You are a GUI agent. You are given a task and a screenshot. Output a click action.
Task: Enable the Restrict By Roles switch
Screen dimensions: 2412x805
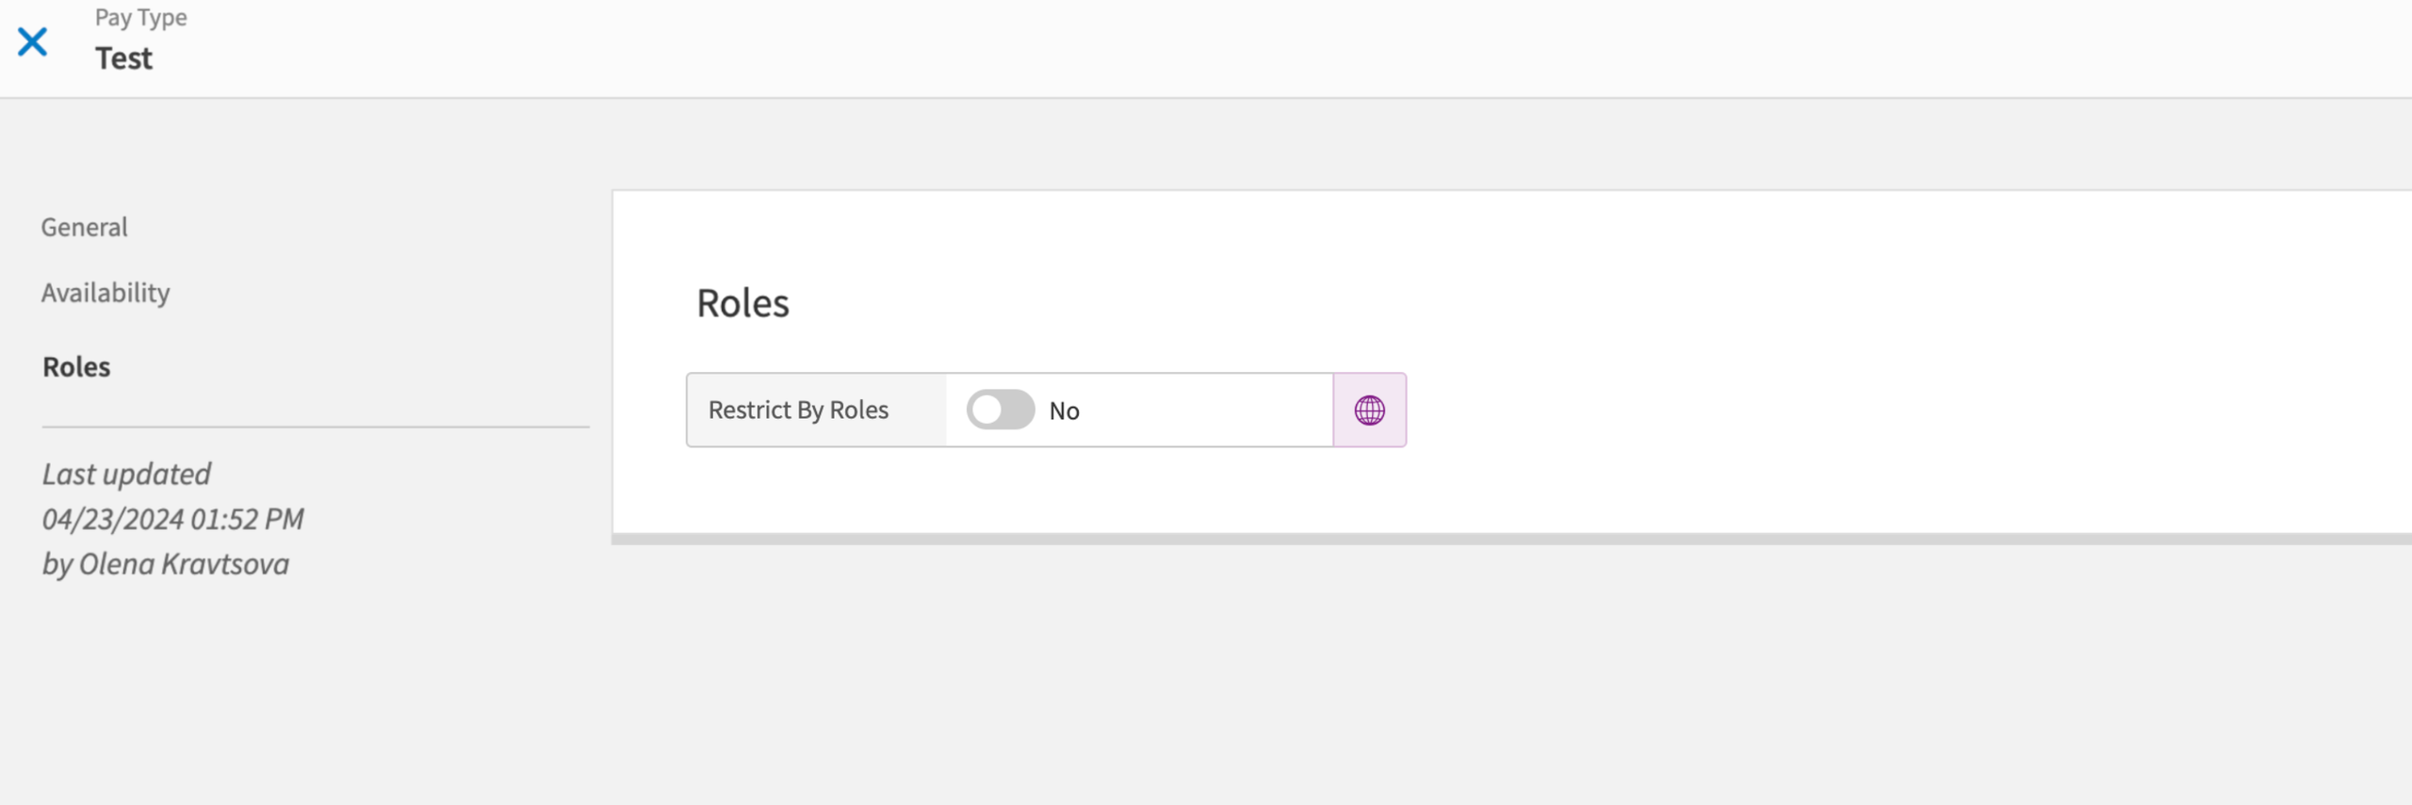tap(1001, 410)
